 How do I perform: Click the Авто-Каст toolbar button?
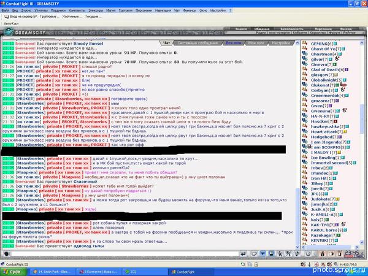(x=11, y=23)
